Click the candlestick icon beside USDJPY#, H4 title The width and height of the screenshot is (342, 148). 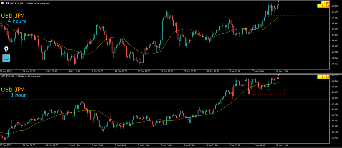[x=7, y=4]
